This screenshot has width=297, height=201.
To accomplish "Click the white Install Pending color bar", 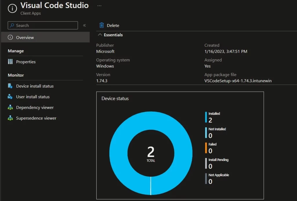I will pos(206,163).
